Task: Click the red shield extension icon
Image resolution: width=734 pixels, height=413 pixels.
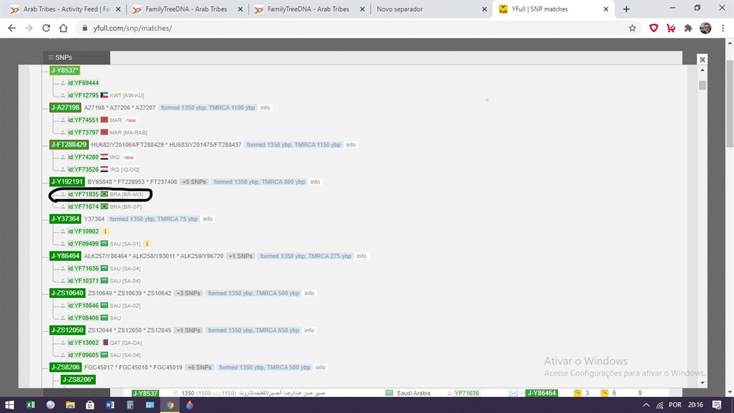Action: (x=654, y=28)
